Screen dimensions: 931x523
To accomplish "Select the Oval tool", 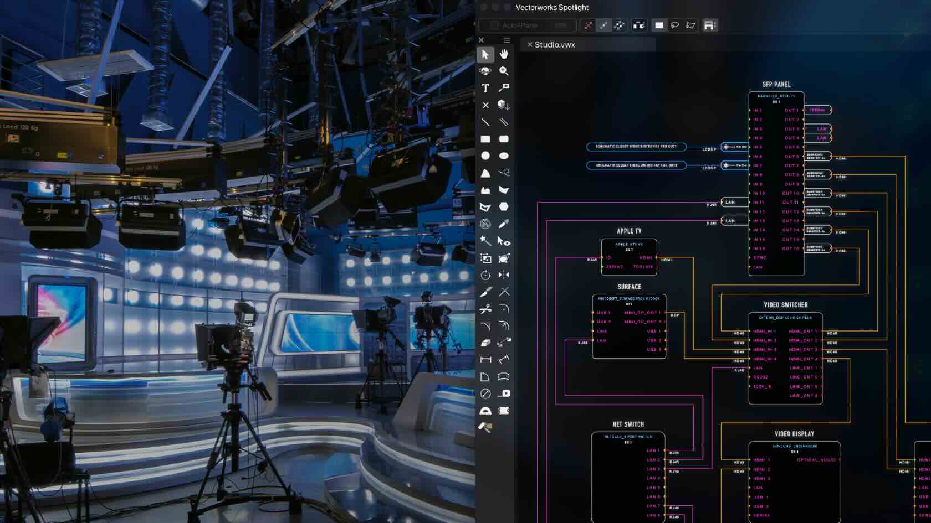I will pyautogui.click(x=504, y=156).
